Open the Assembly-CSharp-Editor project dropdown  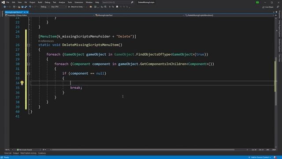[x=49, y=15]
